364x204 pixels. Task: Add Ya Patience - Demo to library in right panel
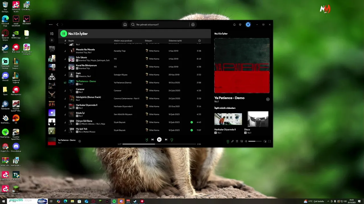pyautogui.click(x=268, y=99)
